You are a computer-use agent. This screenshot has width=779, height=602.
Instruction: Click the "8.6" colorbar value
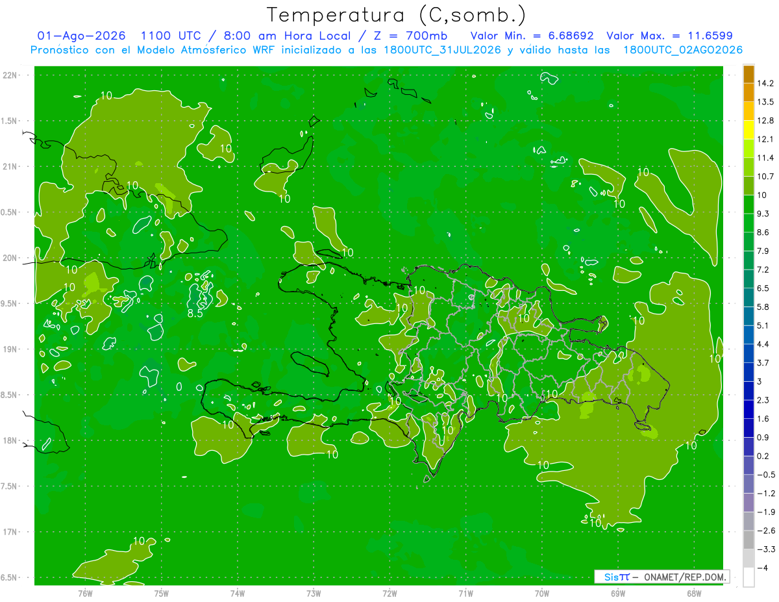point(763,232)
